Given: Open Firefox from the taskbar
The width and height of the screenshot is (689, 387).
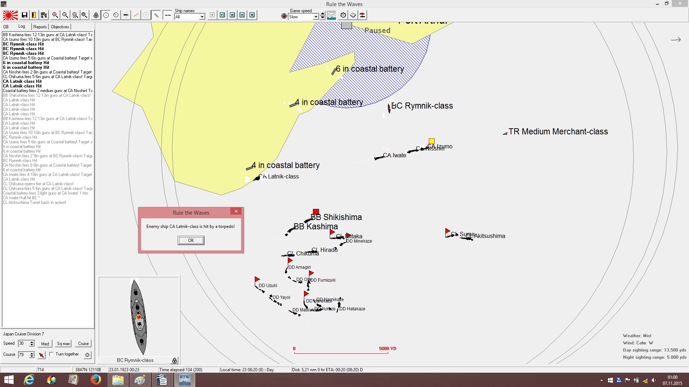Looking at the screenshot, I should coord(95,379).
